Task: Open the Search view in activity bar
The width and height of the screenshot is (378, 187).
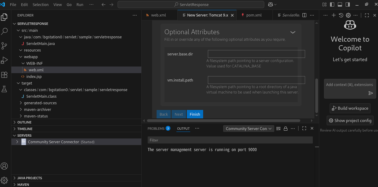Action: pyautogui.click(x=4, y=31)
